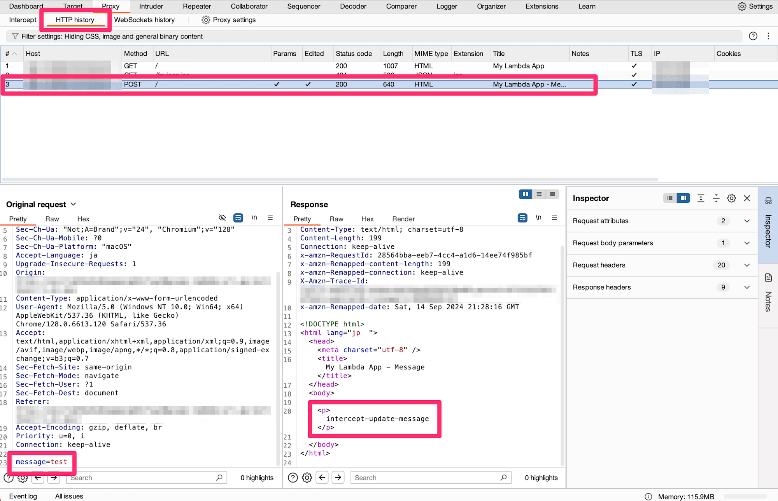Dock Inspector with the left layout icon
This screenshot has width=778, height=501.
tap(669, 198)
